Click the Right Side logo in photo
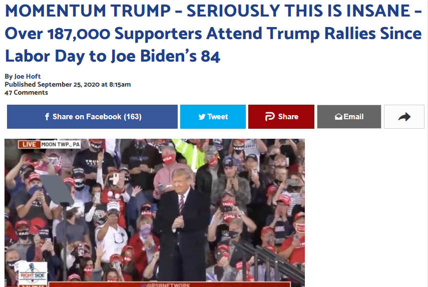The width and height of the screenshot is (428, 287). [33, 273]
